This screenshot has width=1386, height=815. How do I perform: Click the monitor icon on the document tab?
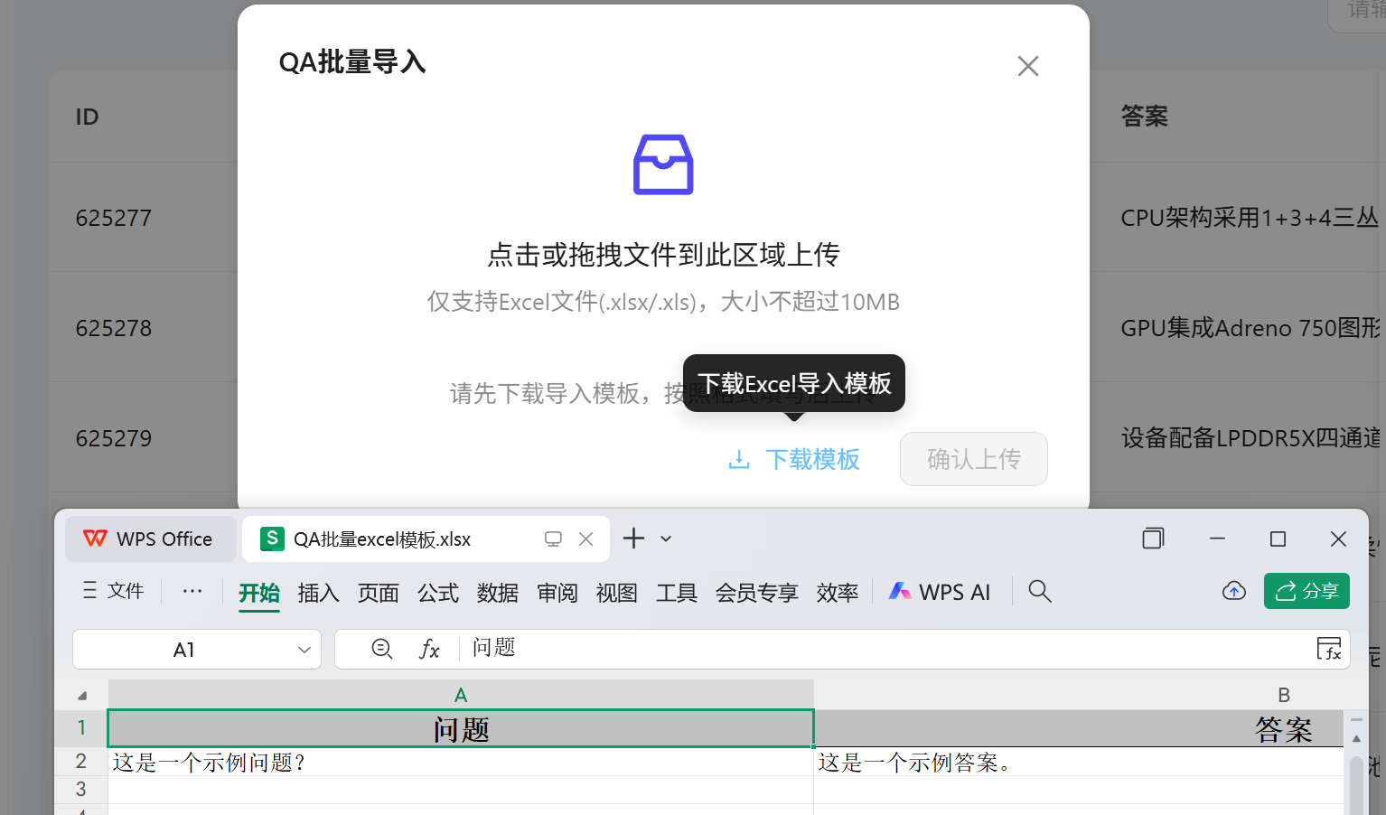(552, 539)
